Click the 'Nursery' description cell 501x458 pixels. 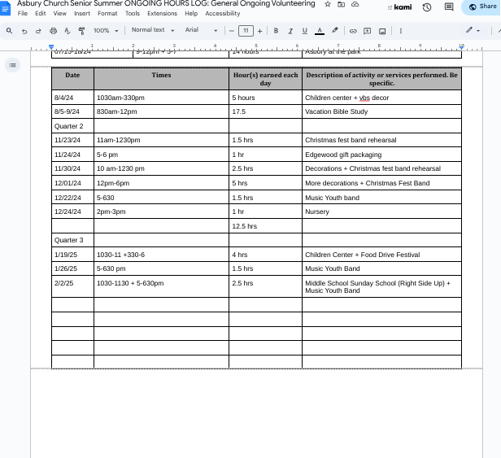coord(381,212)
